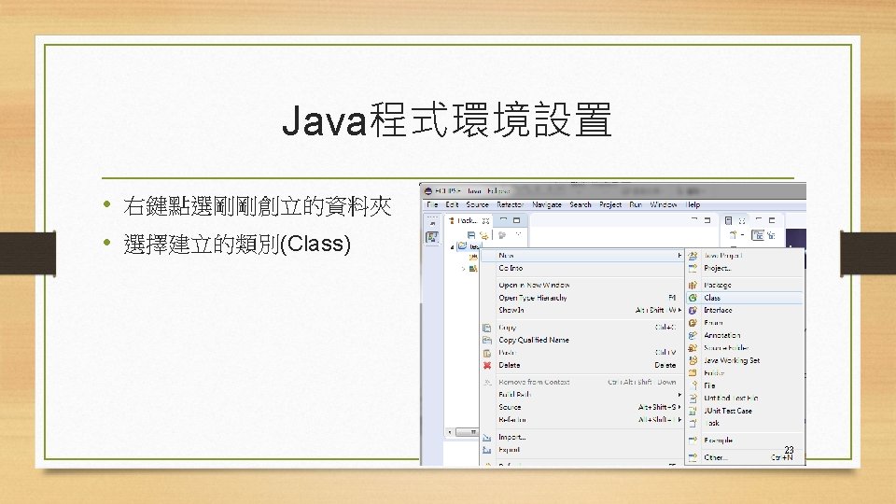Open the Window menu

(664, 204)
